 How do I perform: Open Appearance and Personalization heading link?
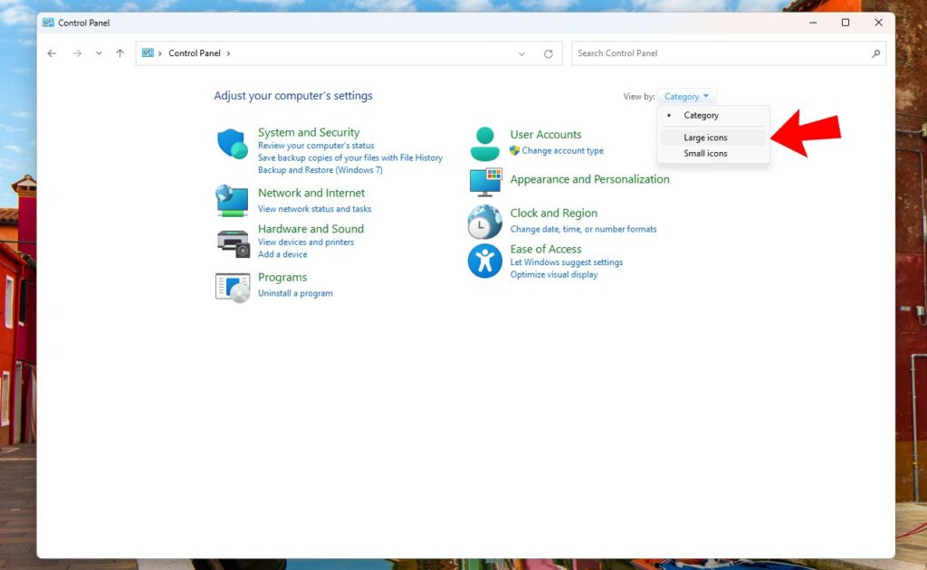pos(589,179)
